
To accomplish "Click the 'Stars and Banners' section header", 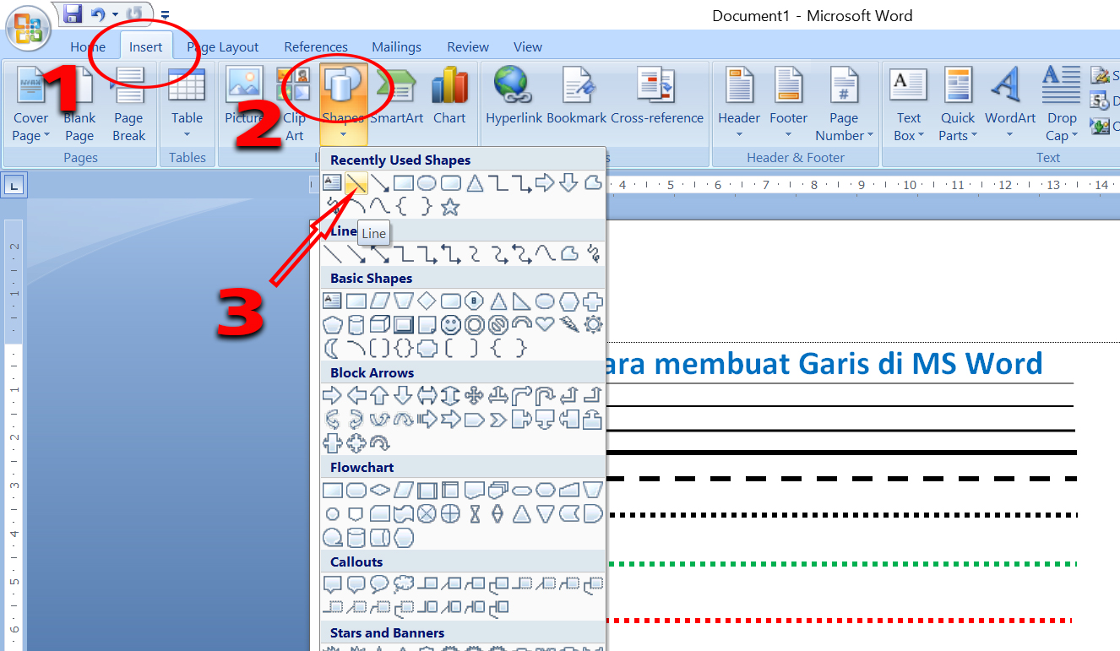I will pyautogui.click(x=387, y=632).
